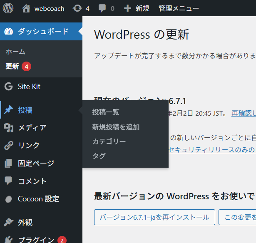Click the plus icon next to 新規
Image resolution: width=256 pixels, height=243 pixels.
click(x=127, y=8)
